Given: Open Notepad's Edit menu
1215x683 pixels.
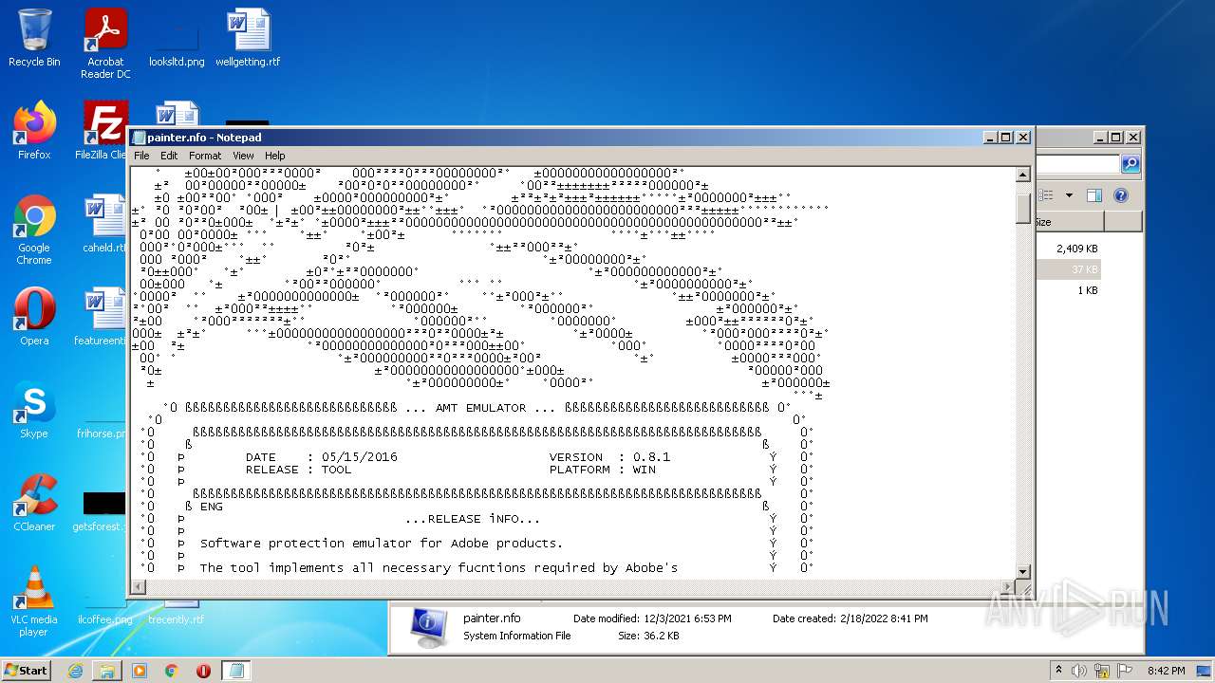Looking at the screenshot, I should [169, 156].
